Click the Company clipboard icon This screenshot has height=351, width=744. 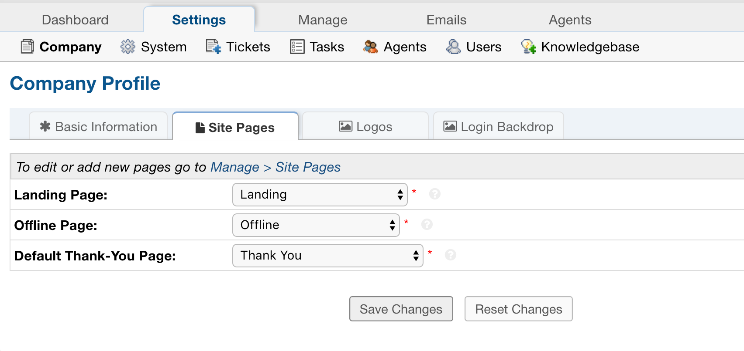[x=27, y=47]
